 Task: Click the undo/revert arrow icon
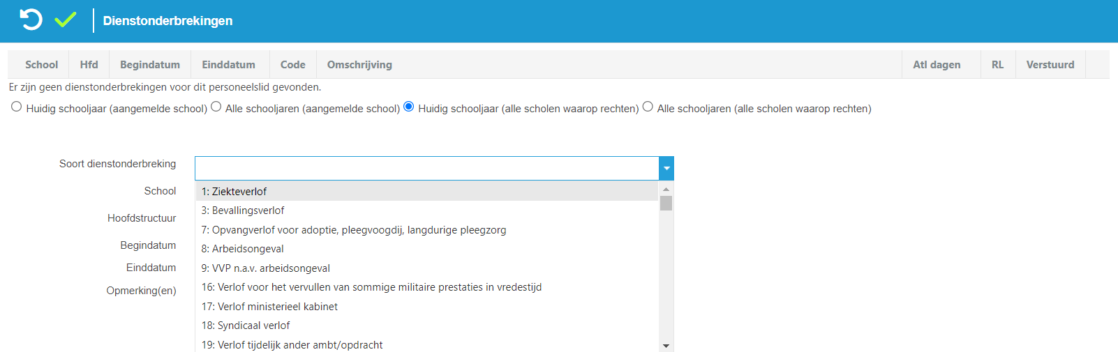click(31, 20)
